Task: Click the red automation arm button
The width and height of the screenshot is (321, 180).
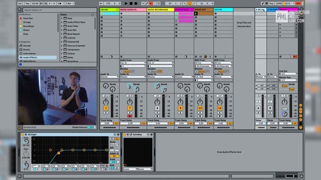Action: click(x=151, y=3)
